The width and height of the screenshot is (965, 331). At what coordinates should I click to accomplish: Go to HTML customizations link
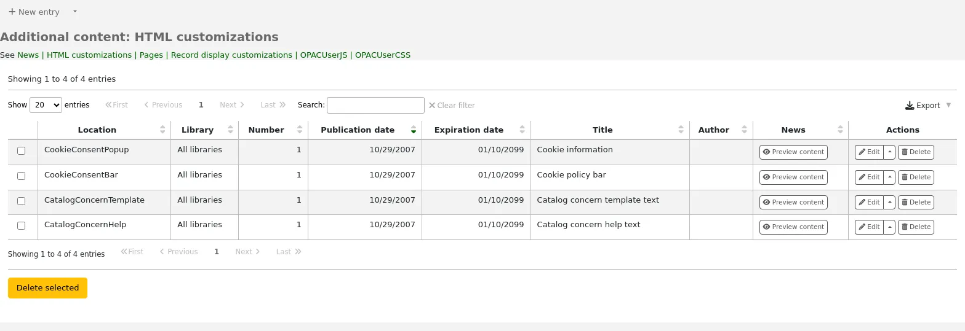point(89,55)
